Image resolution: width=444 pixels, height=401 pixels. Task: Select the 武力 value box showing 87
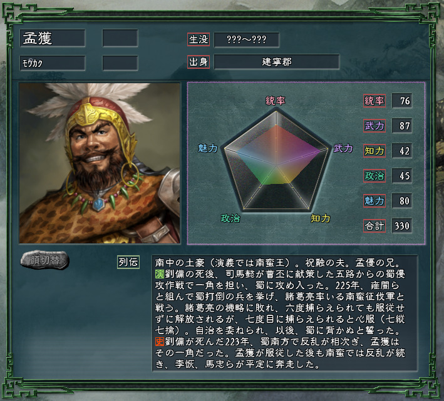402,126
